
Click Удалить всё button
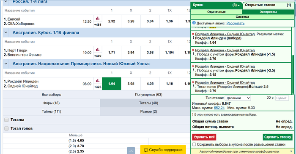click(x=204, y=137)
